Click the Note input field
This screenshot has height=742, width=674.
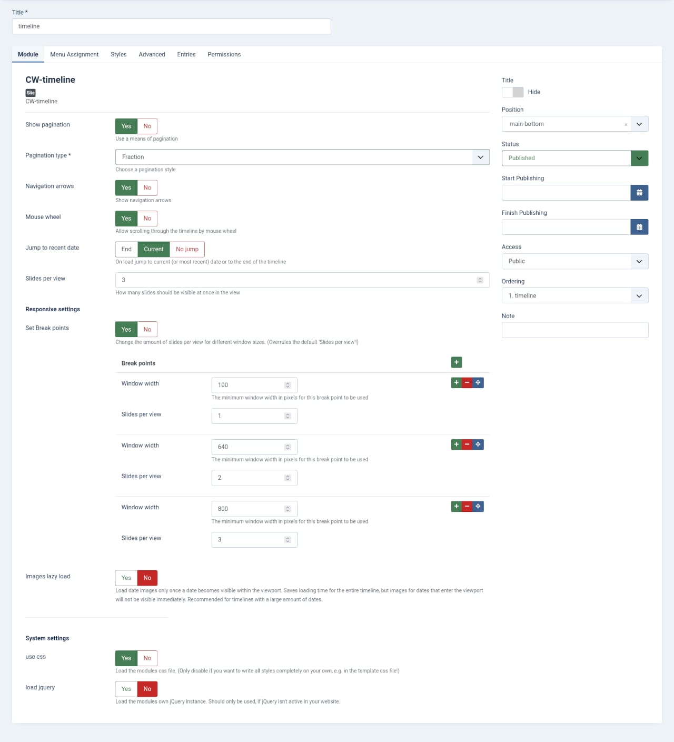574,330
